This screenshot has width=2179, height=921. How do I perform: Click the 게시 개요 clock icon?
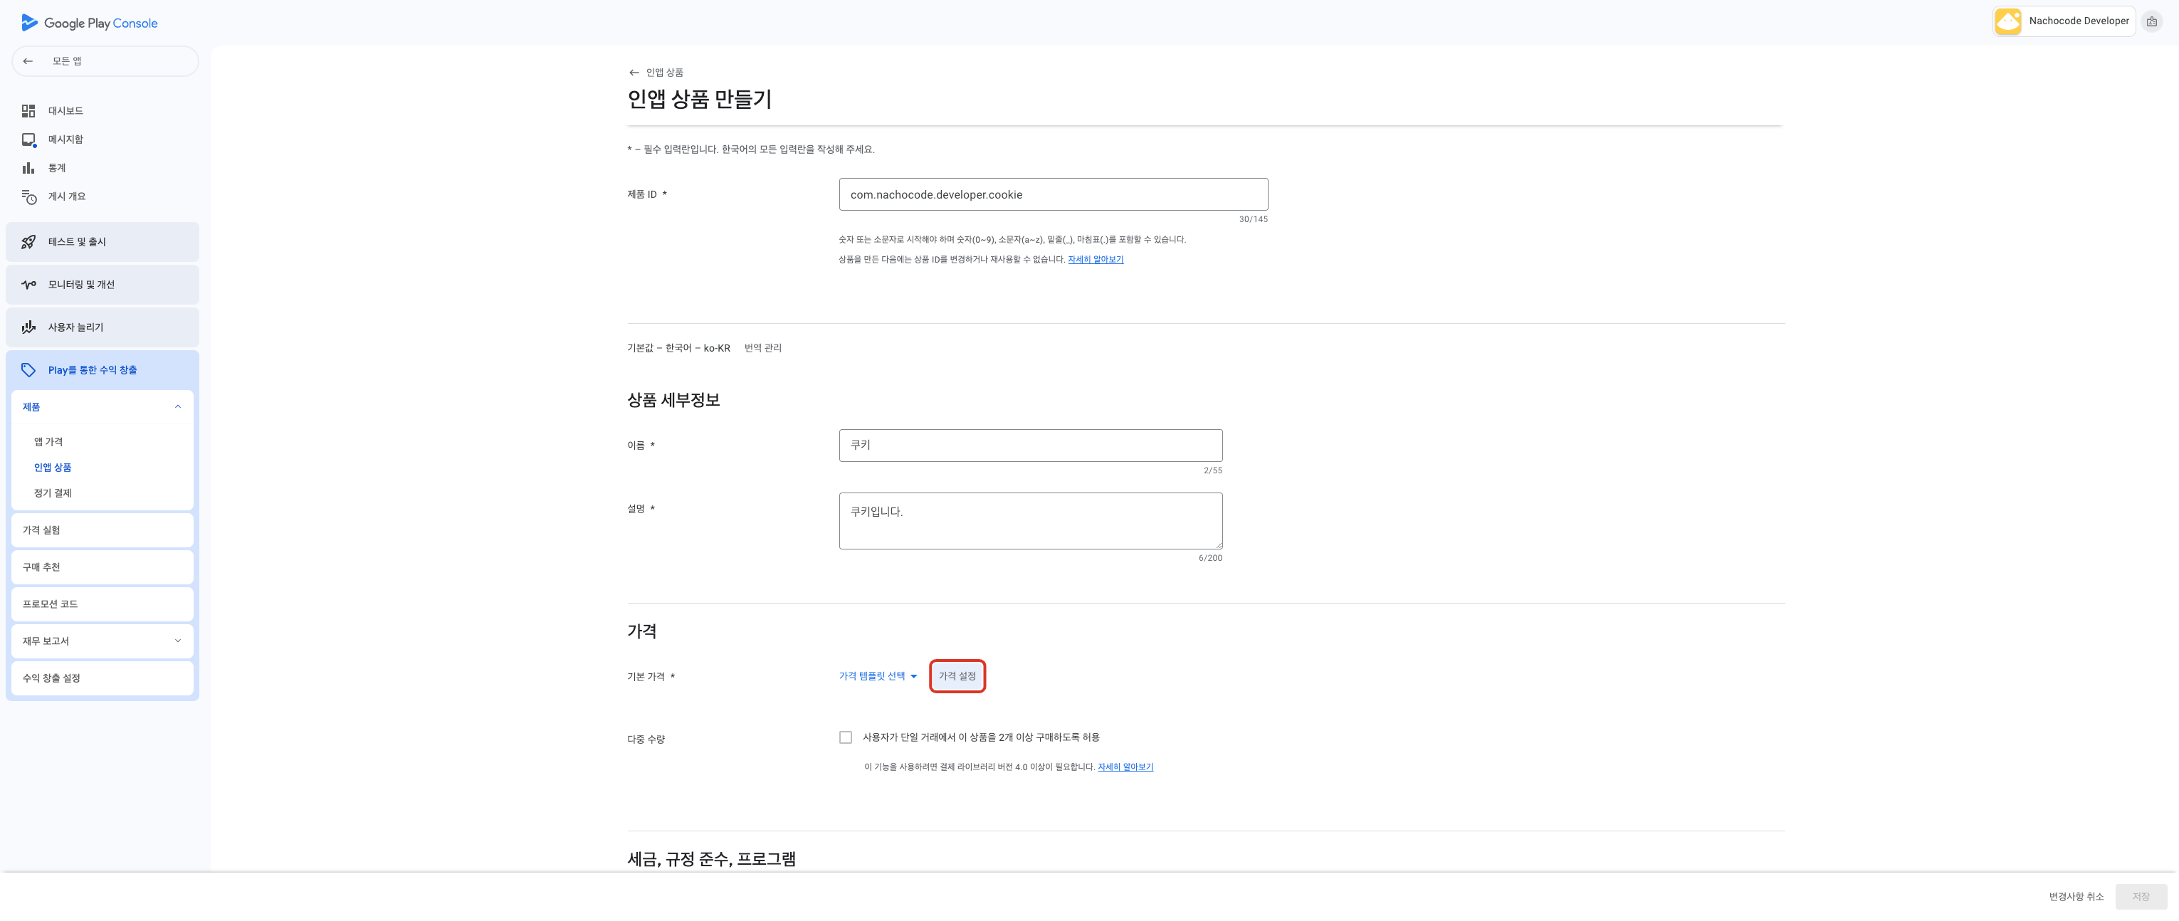28,197
